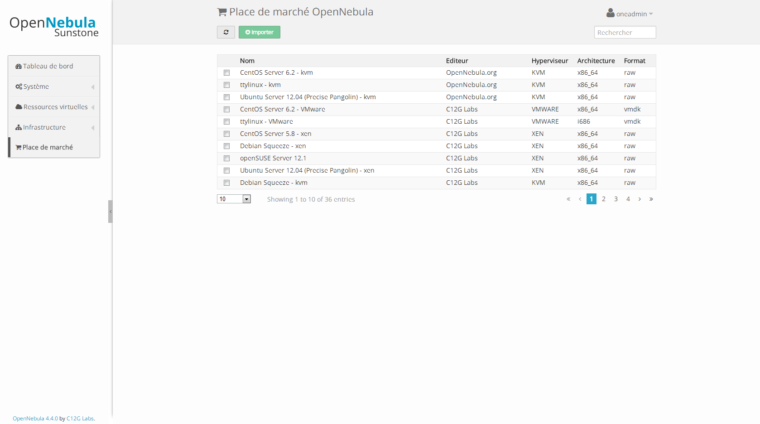Open Tableau de bord in the sidebar
Viewport: 760px width, 424px height.
pos(54,66)
